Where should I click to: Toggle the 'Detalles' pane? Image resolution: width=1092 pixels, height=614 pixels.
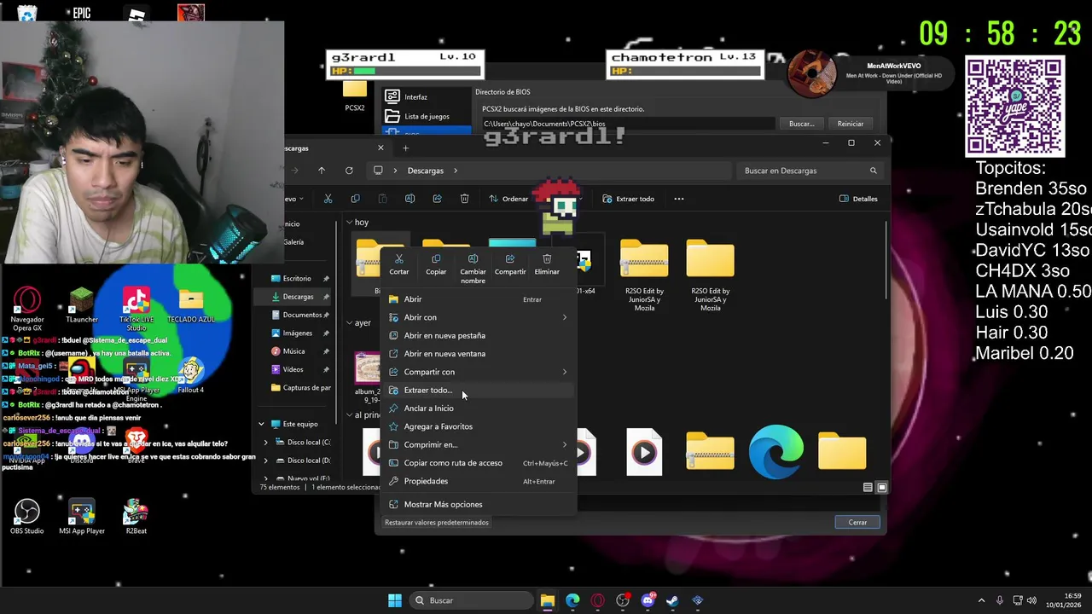[x=858, y=199]
